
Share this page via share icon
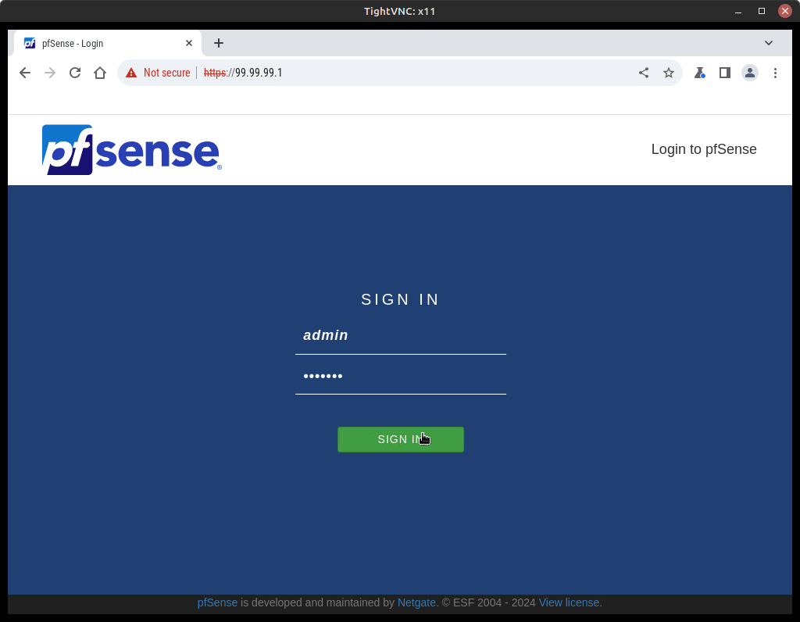click(644, 73)
